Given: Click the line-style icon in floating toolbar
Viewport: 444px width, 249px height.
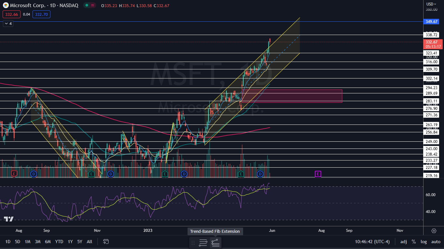Looking at the screenshot, I should coord(203,243).
